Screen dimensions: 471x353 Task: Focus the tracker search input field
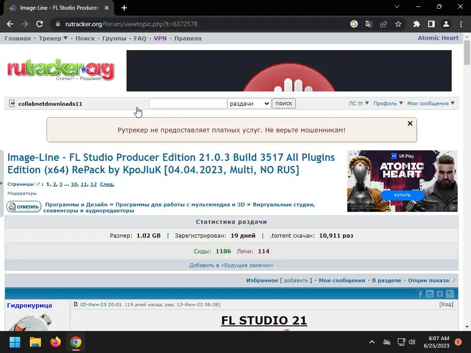(x=188, y=103)
